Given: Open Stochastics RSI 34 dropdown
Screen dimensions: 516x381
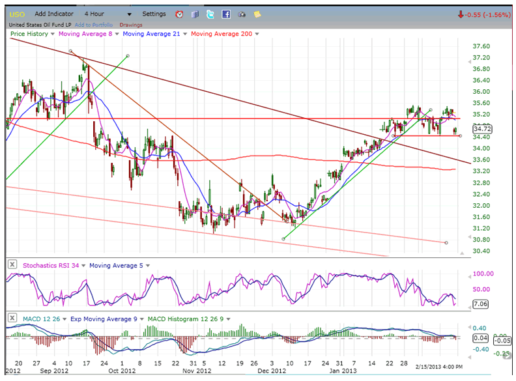Looking at the screenshot, I should pyautogui.click(x=83, y=265).
